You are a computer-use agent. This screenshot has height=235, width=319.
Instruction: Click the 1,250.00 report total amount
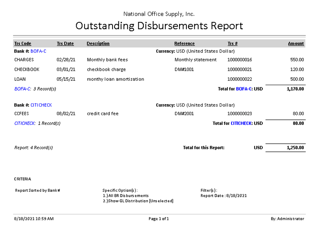[295, 148]
